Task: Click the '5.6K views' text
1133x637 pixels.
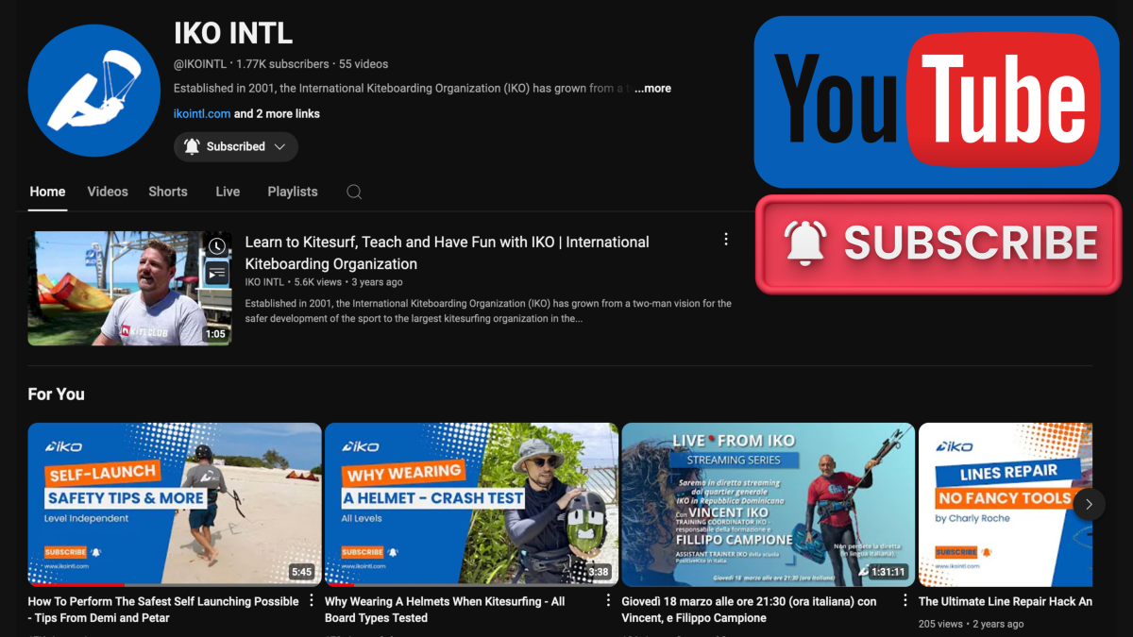Action: click(318, 282)
